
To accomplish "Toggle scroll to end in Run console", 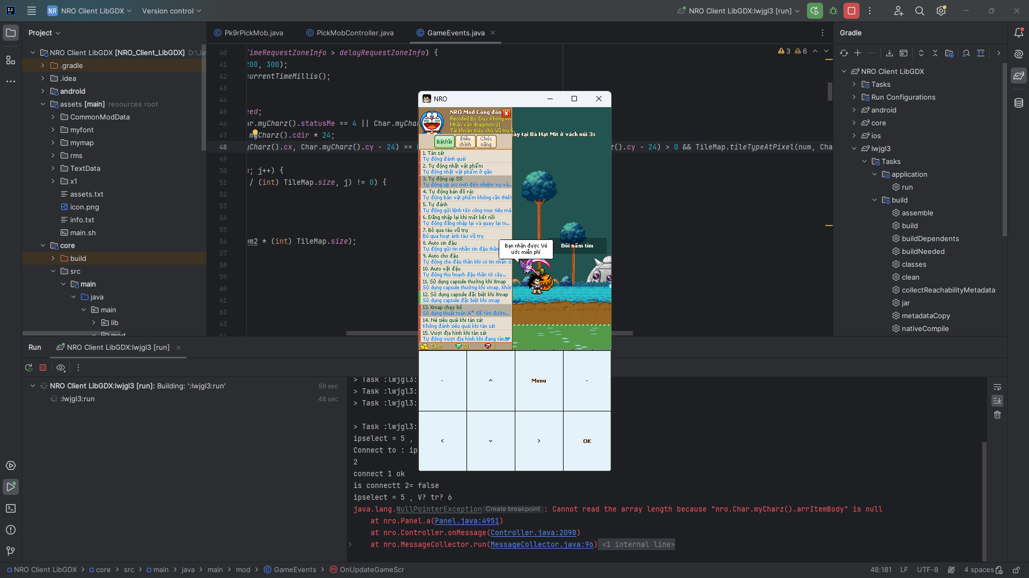I will coord(997,401).
